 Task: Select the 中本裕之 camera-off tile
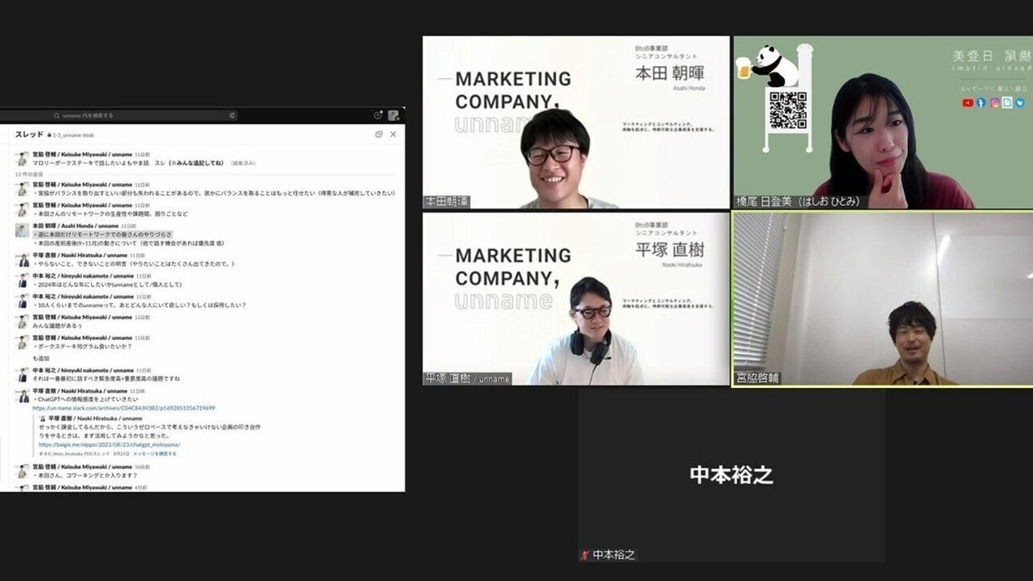[x=731, y=475]
